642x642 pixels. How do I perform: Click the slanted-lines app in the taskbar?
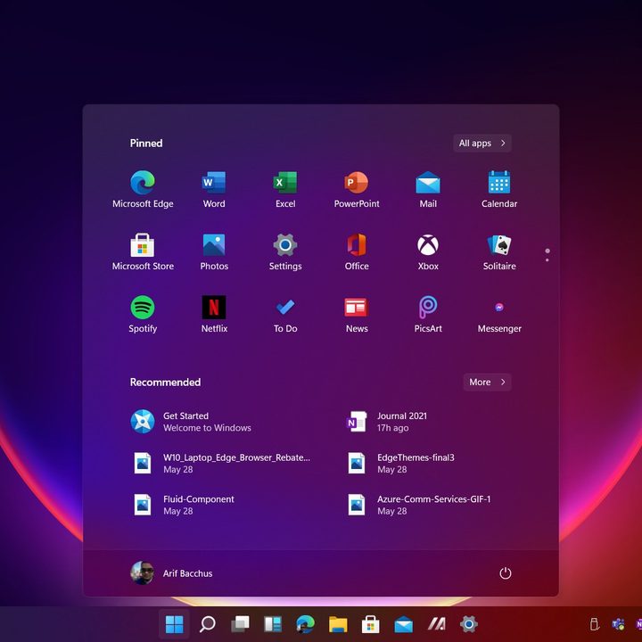point(436,624)
